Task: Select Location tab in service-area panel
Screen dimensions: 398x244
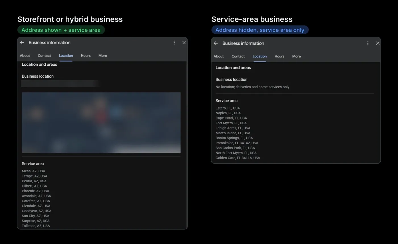Action: (260, 56)
